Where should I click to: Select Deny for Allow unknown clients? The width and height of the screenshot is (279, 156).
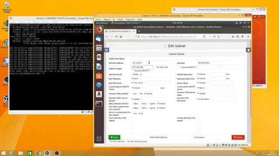(140, 104)
